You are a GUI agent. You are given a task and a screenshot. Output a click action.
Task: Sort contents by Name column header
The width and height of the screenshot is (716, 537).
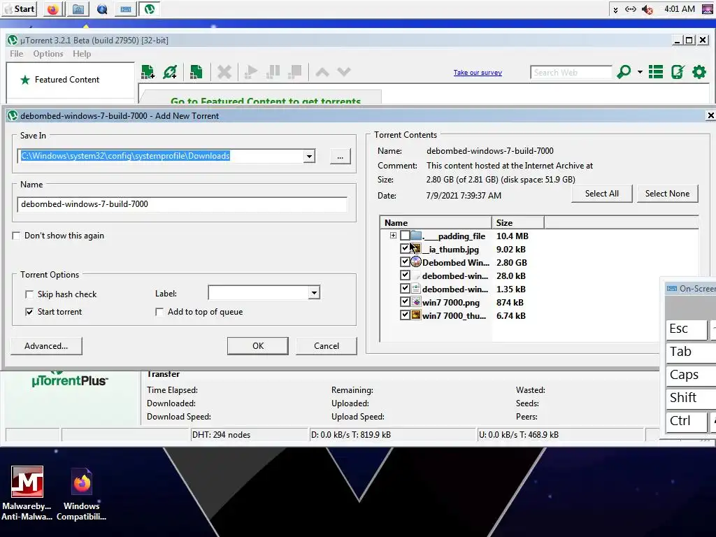(x=436, y=223)
